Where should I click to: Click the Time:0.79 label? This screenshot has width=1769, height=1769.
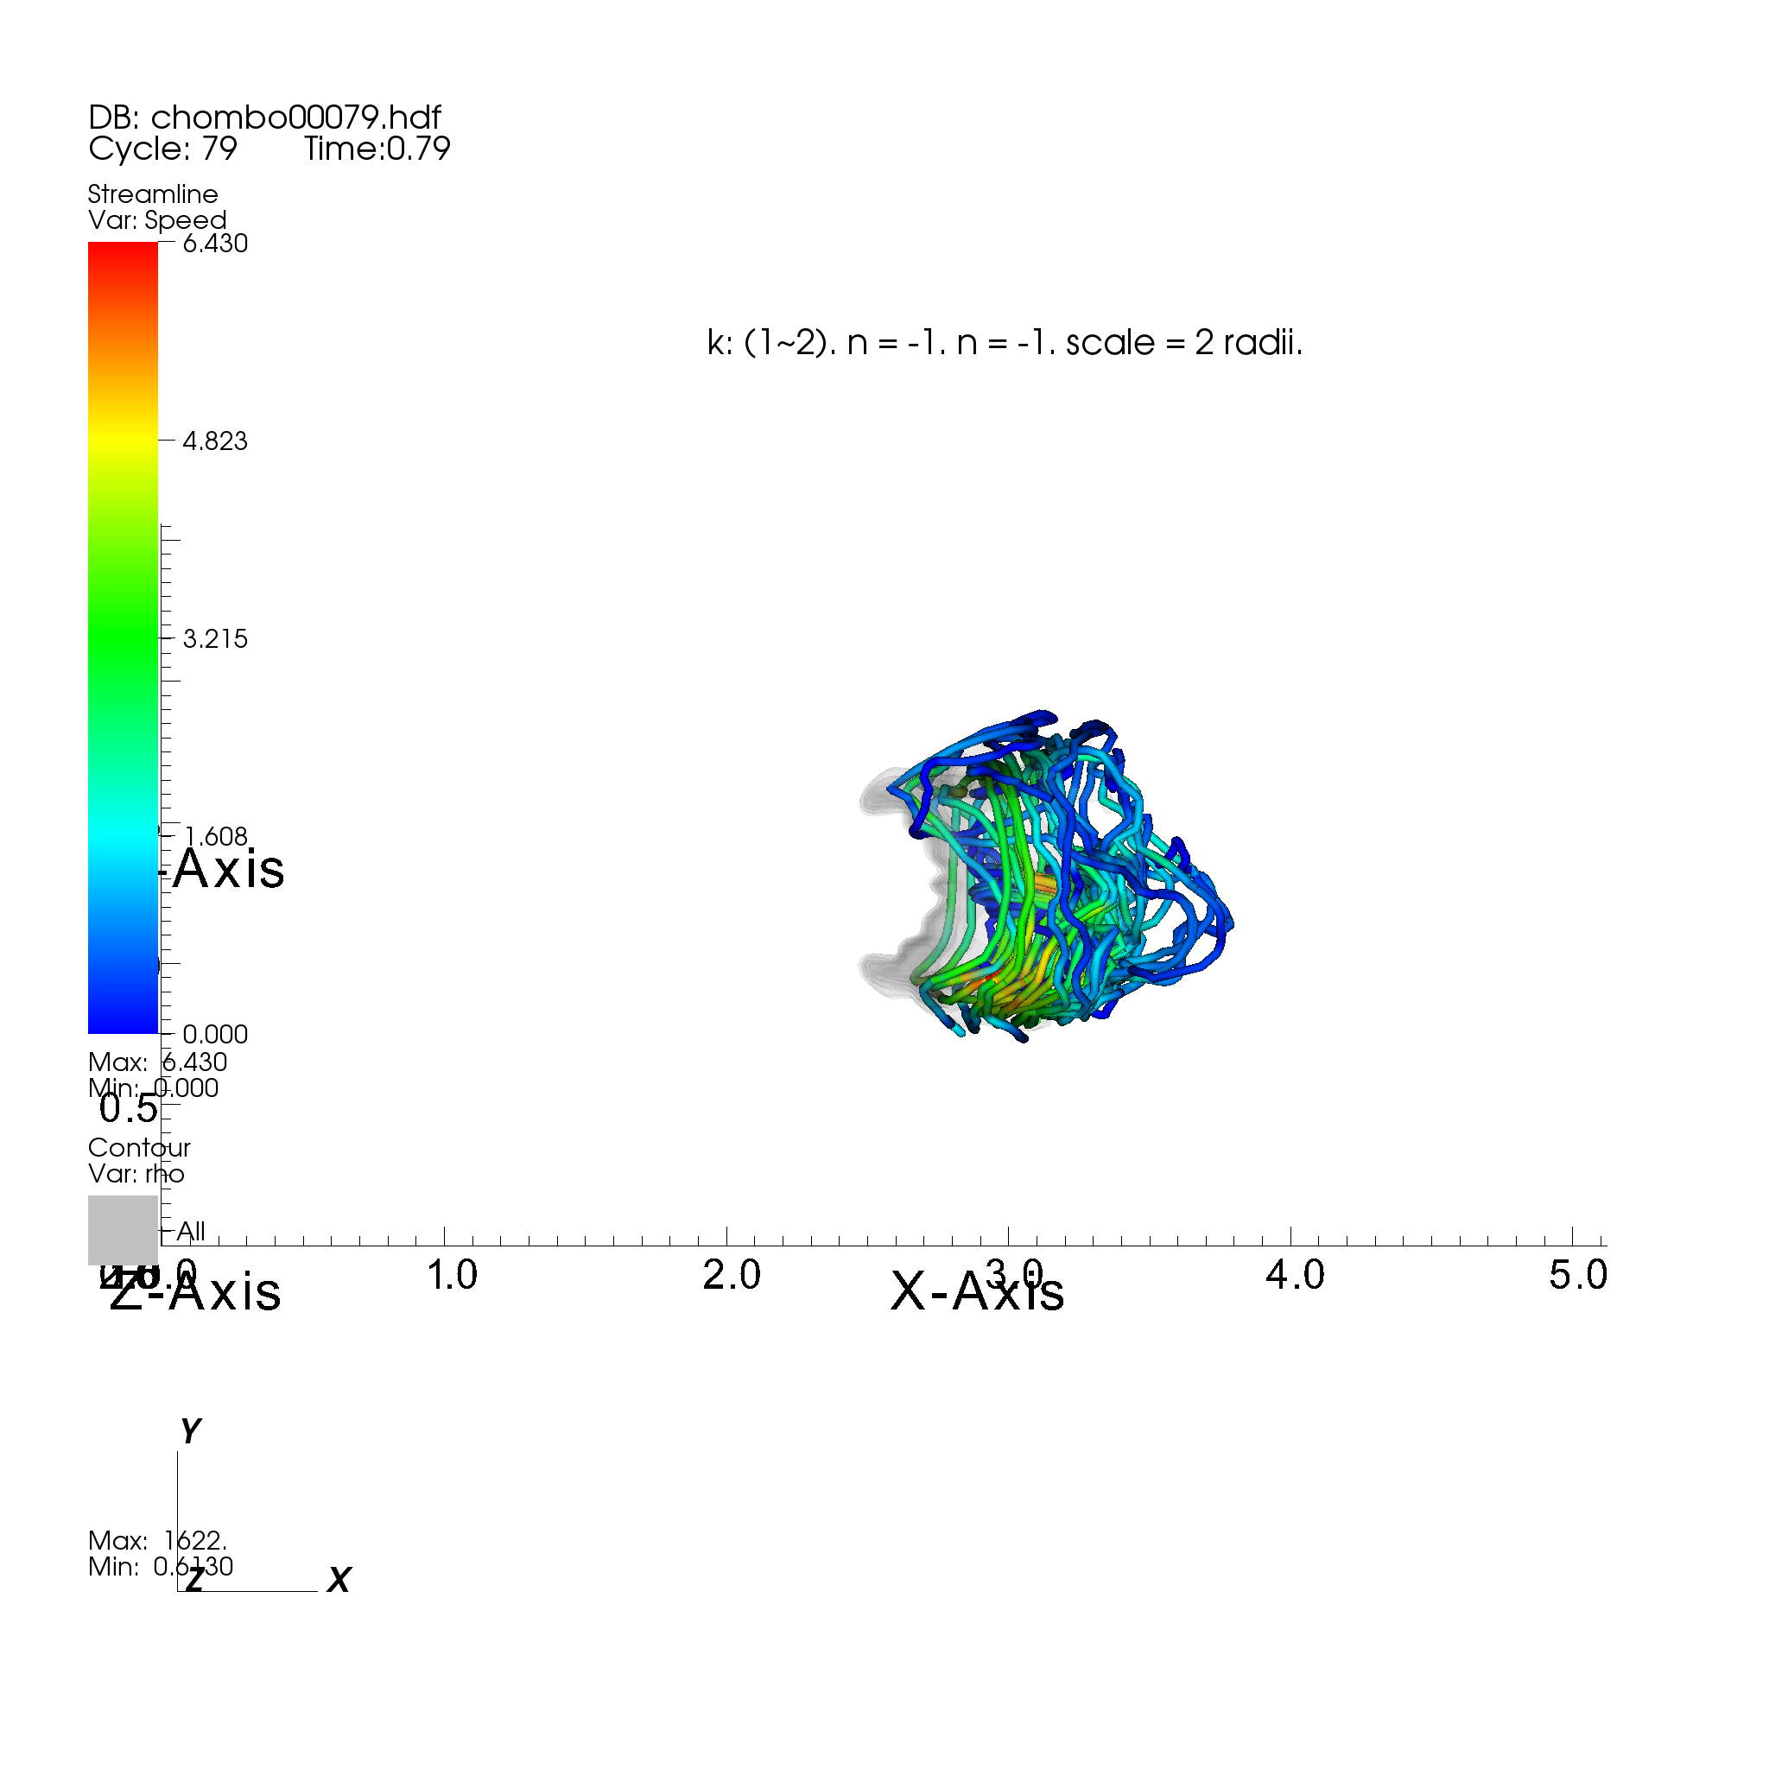pos(377,149)
